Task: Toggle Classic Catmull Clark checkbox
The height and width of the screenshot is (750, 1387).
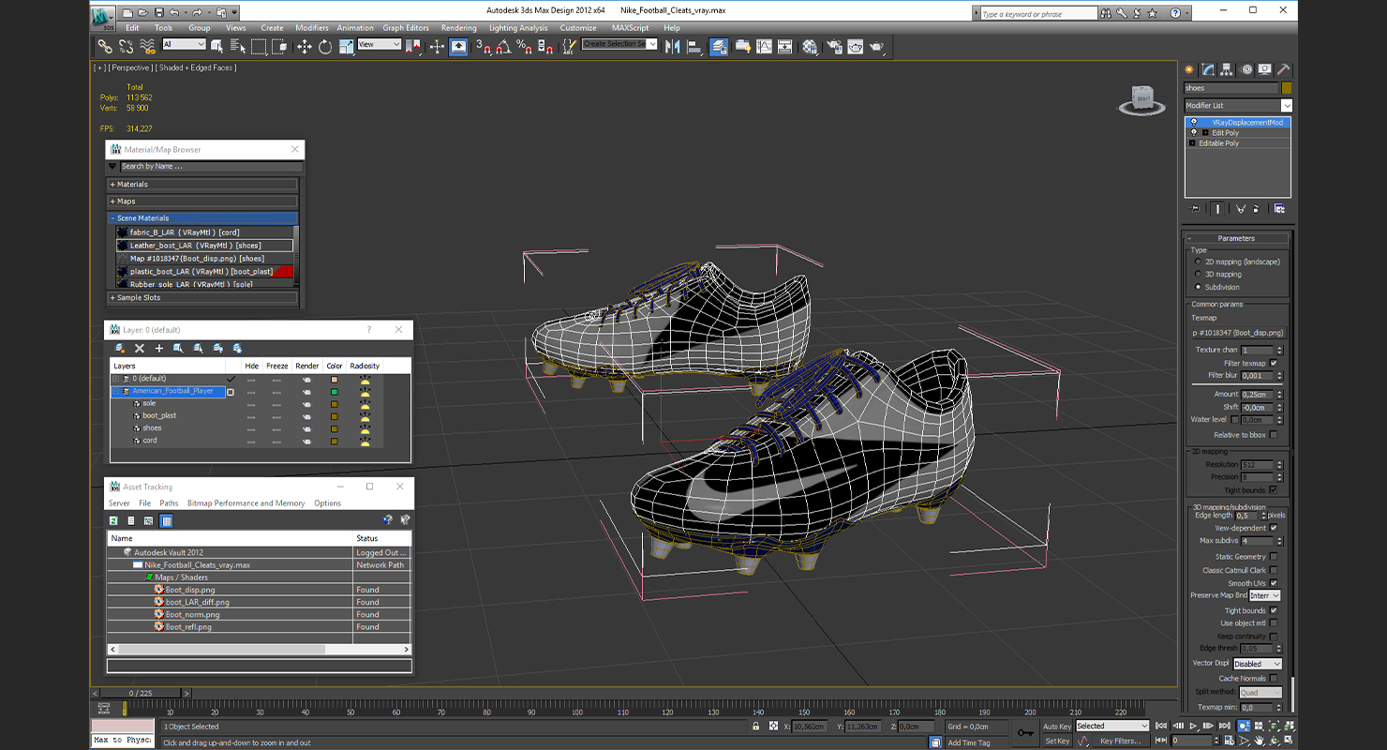Action: (x=1274, y=570)
